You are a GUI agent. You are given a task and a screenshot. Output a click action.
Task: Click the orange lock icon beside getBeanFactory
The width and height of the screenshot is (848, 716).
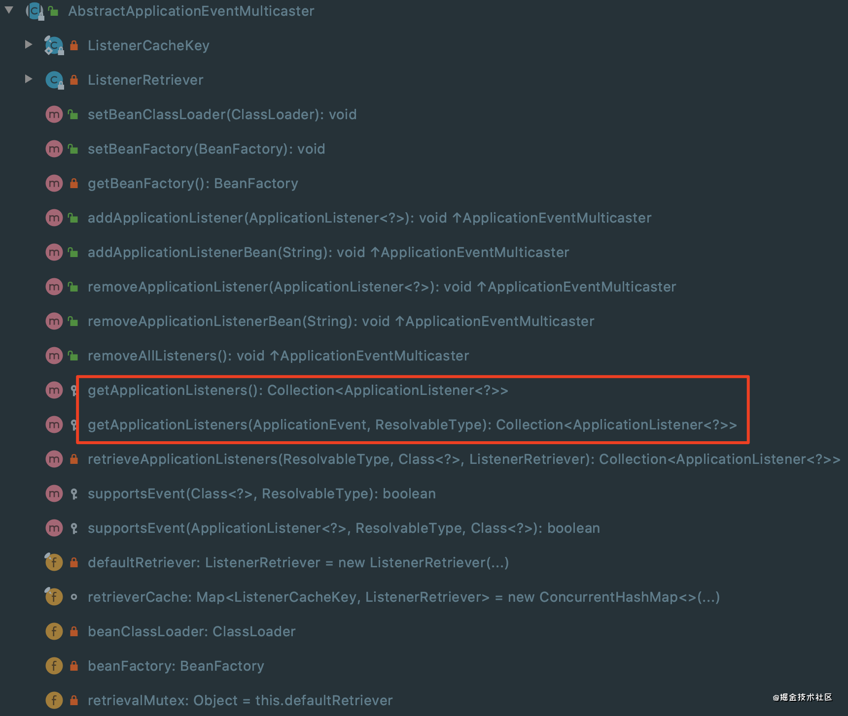[73, 183]
